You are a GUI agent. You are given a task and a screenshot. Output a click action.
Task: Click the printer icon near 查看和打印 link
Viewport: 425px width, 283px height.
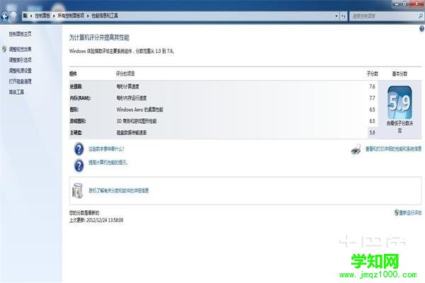(356, 149)
